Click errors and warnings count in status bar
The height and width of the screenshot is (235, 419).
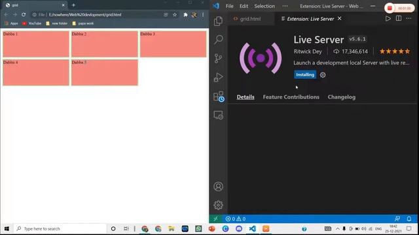pos(236,219)
